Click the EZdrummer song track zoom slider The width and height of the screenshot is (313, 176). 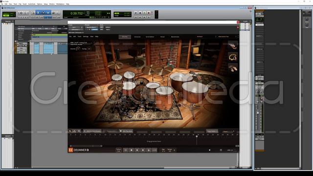coord(86,146)
